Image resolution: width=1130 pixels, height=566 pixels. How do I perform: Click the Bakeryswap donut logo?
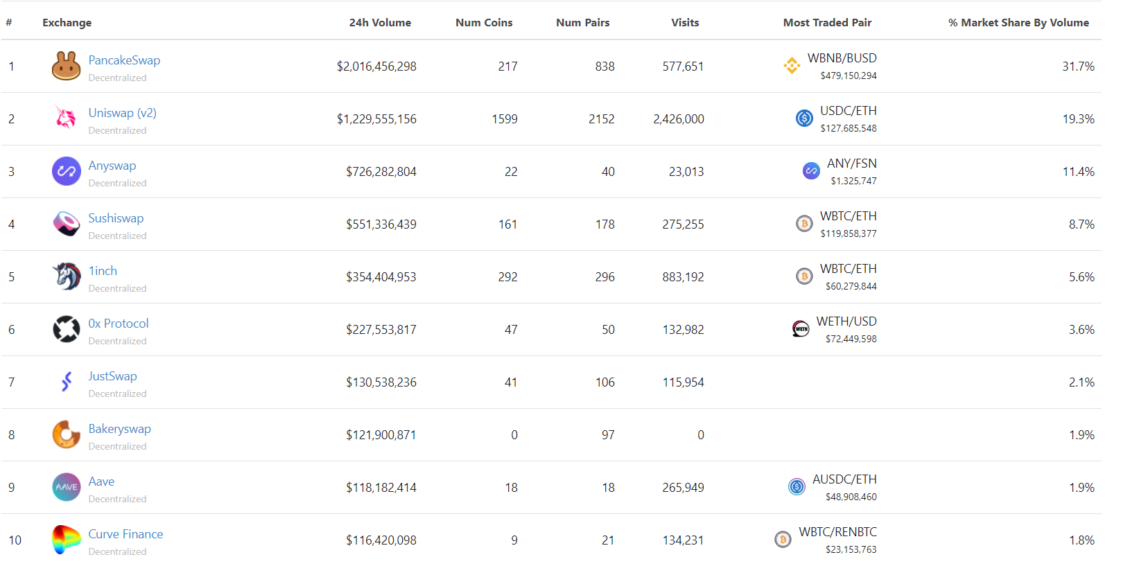pyautogui.click(x=67, y=434)
